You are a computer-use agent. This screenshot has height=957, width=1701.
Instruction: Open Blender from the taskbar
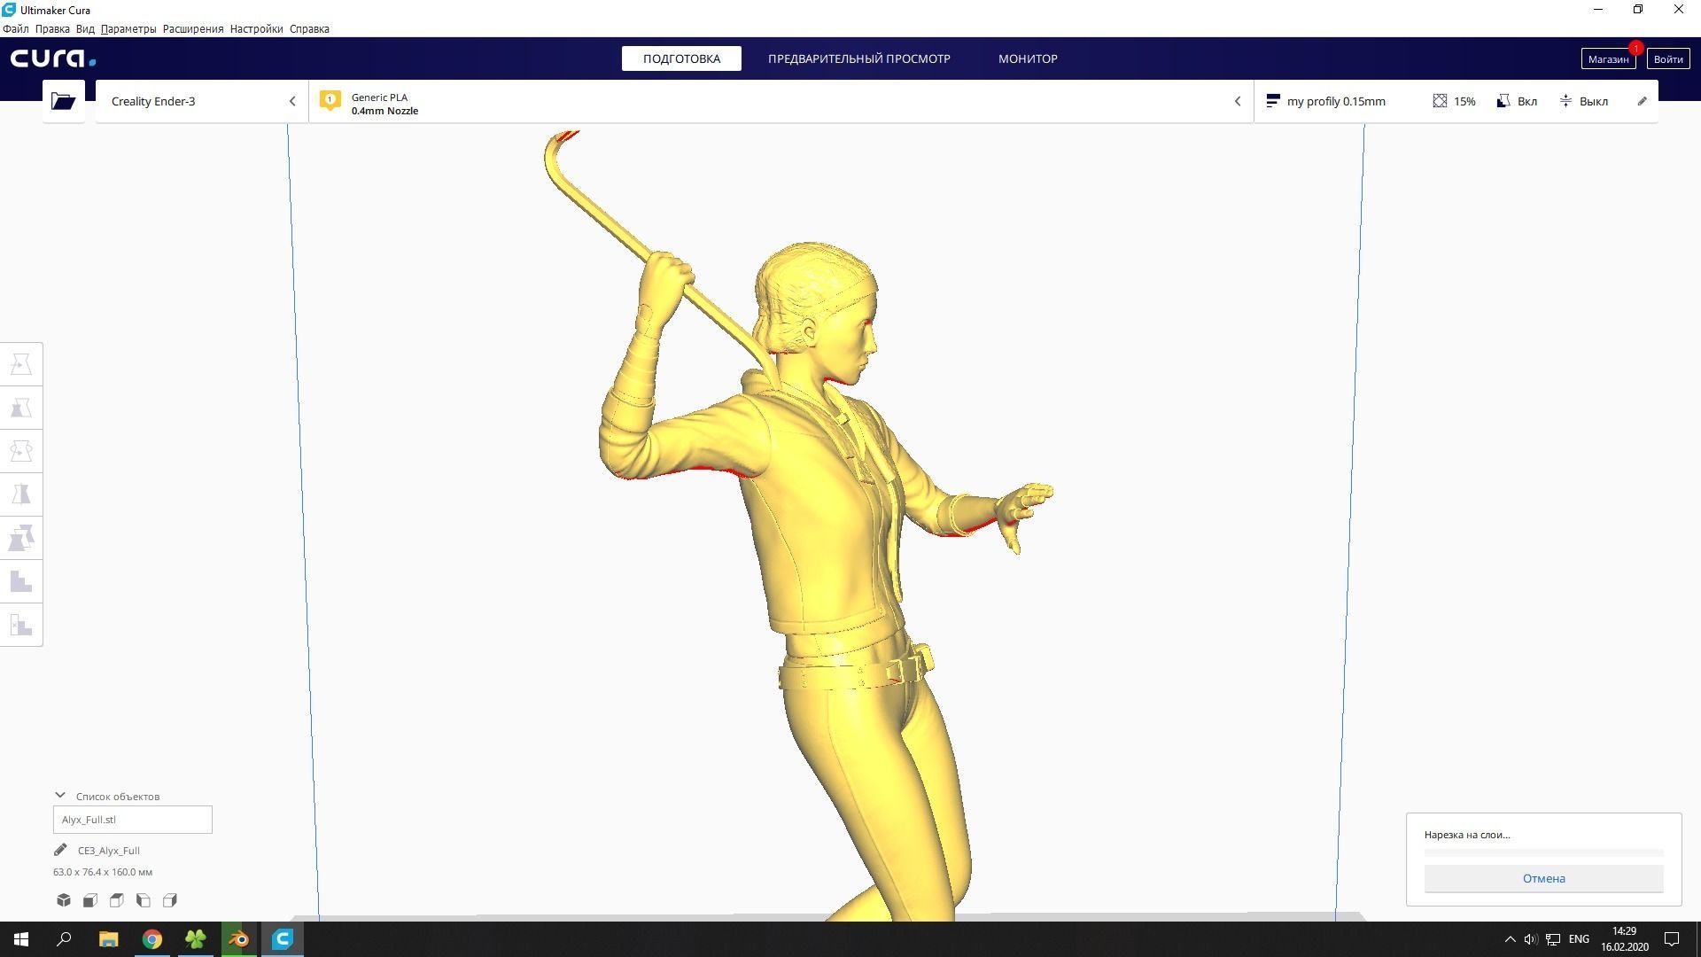point(239,939)
